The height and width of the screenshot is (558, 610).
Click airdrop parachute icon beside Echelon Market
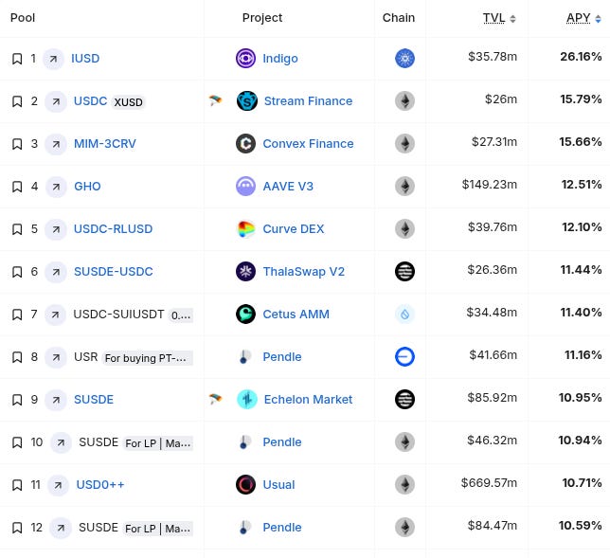tap(215, 399)
